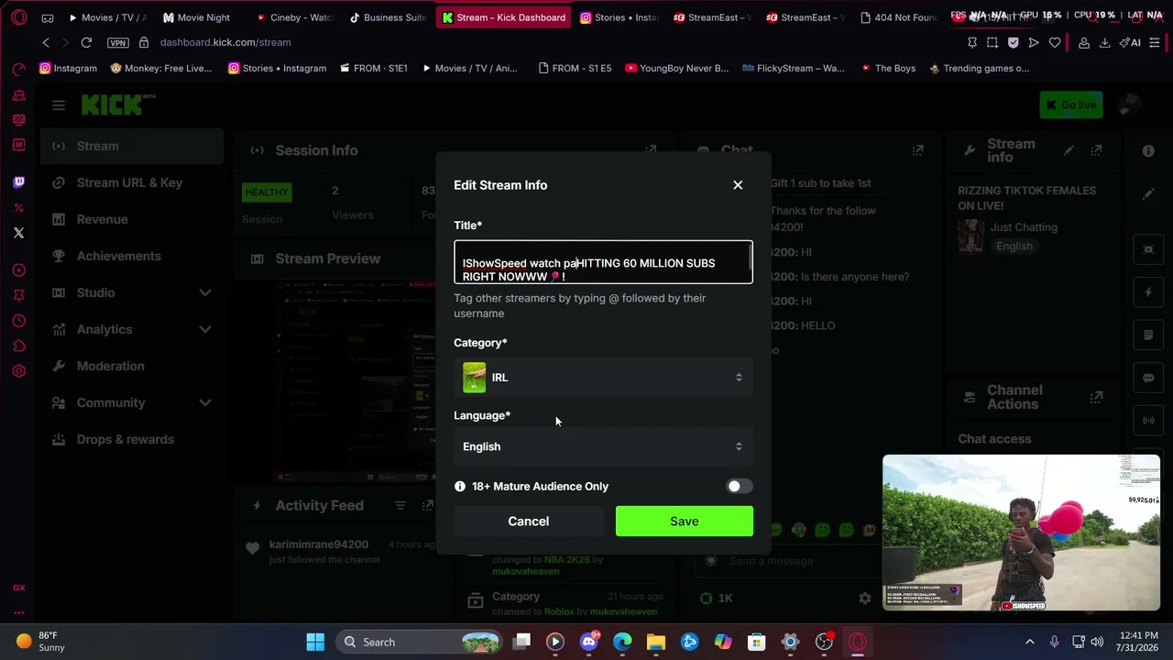Click the site lock icon beside URL

[144, 42]
